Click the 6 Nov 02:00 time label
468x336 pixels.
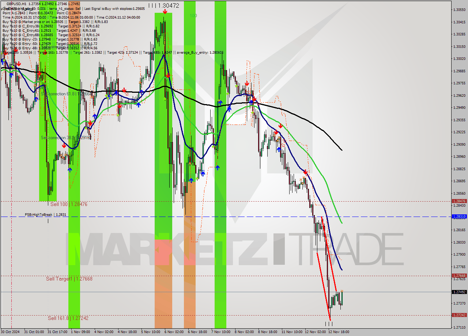pyautogui.click(x=174, y=332)
